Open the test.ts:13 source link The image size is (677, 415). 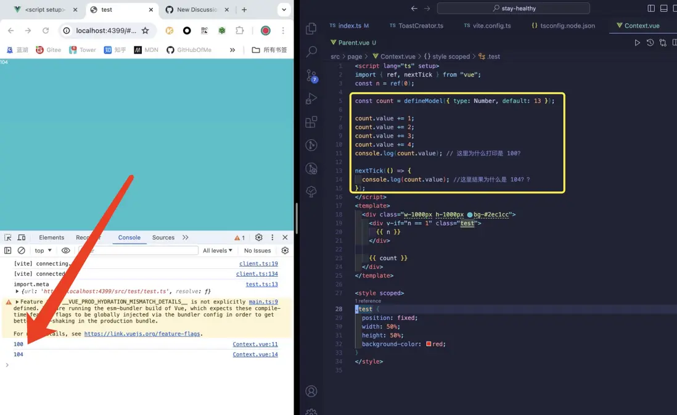pyautogui.click(x=261, y=284)
